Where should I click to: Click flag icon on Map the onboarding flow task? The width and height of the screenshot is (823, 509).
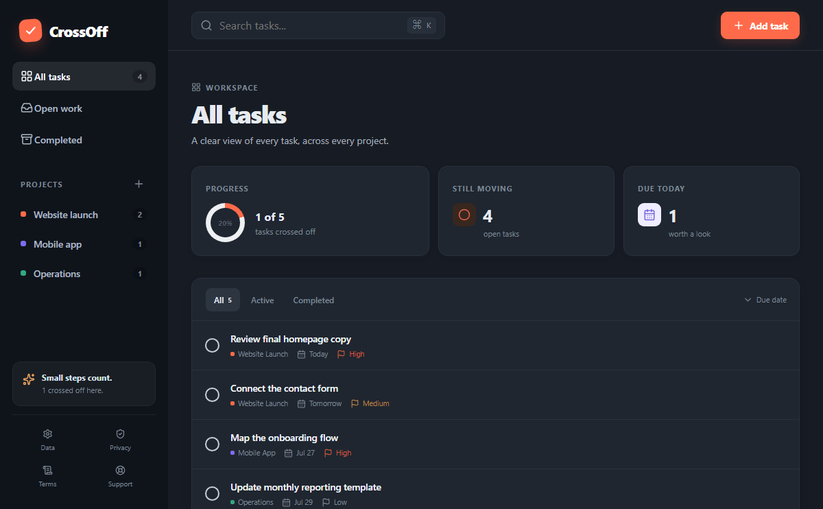click(328, 453)
